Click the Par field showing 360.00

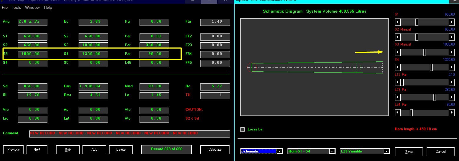154,46
